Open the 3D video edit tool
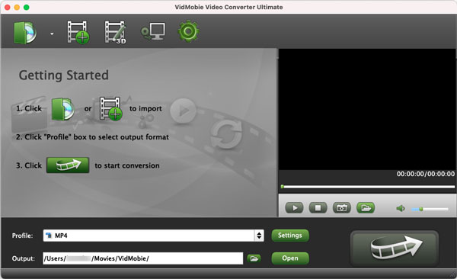Image resolution: width=457 pixels, height=279 pixels. click(116, 32)
